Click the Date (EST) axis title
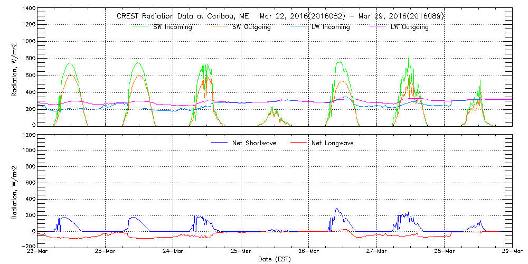Viewport: 528px width, 264px height. (x=275, y=259)
